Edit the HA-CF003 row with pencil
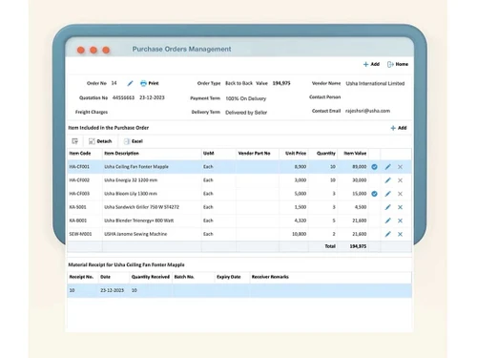The width and height of the screenshot is (477, 358). coord(387,194)
